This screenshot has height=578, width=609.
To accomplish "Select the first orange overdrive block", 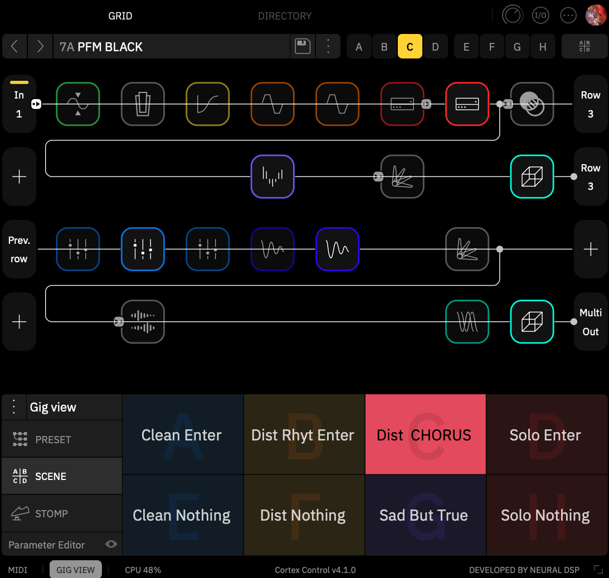I will [x=272, y=104].
